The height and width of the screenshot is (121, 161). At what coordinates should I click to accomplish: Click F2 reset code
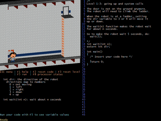pyautogui.click(x=43, y=72)
